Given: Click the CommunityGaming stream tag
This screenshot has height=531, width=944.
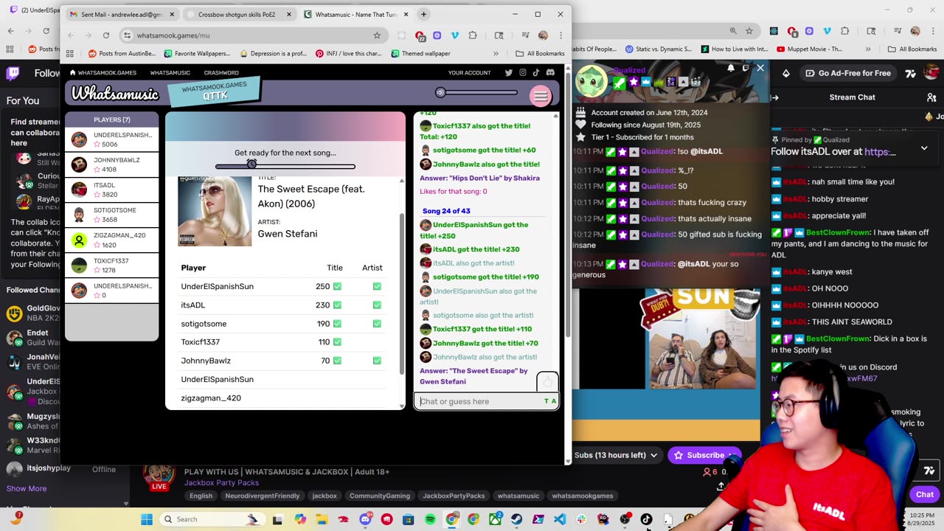Looking at the screenshot, I should [379, 496].
